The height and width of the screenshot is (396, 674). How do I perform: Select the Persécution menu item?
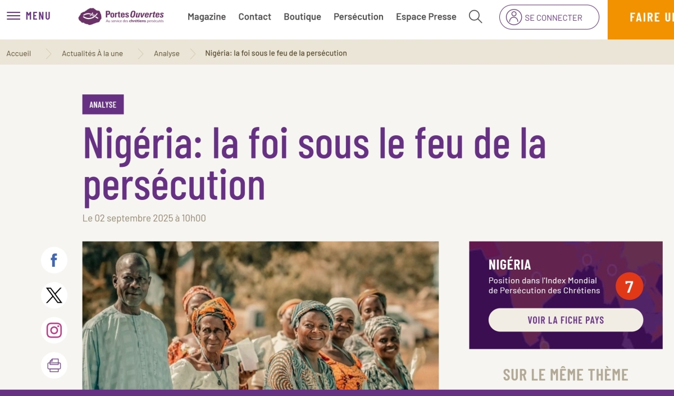(358, 17)
